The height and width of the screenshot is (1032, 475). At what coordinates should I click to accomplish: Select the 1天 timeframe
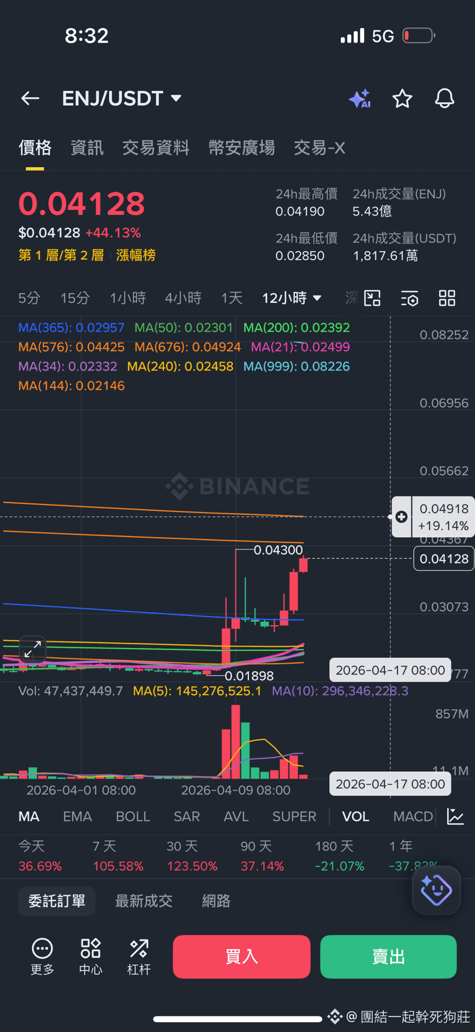pyautogui.click(x=232, y=298)
